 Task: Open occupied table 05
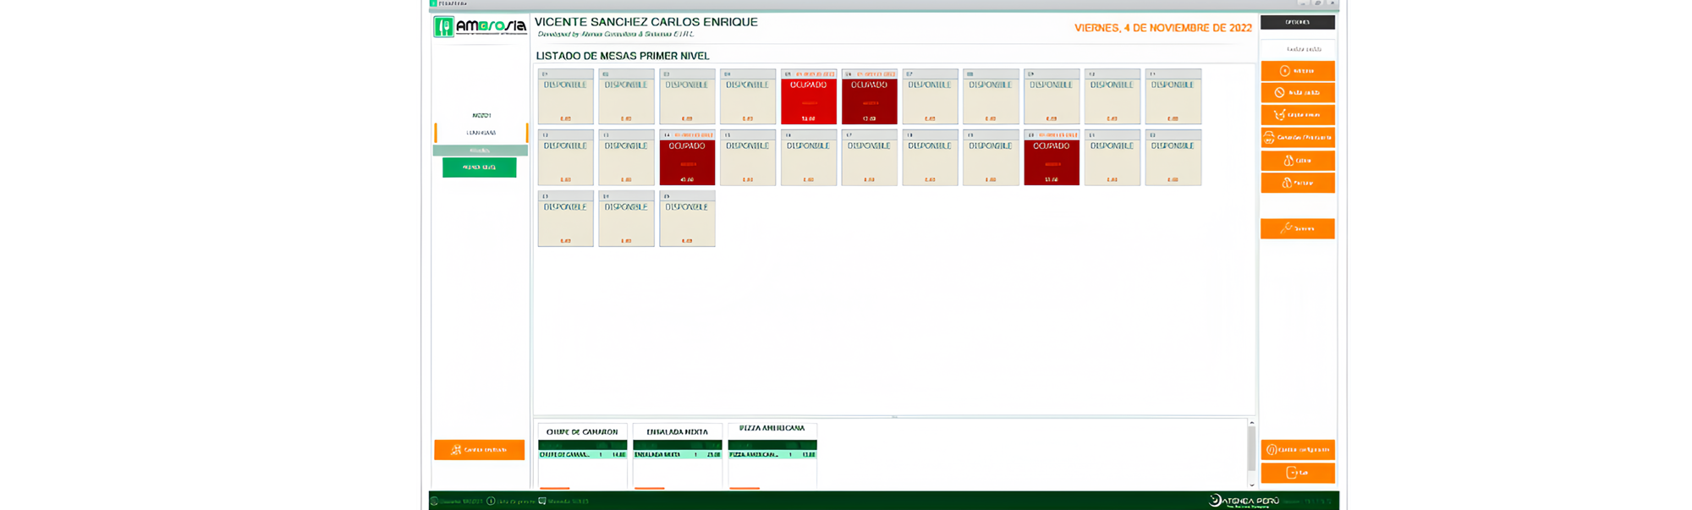[x=808, y=97]
